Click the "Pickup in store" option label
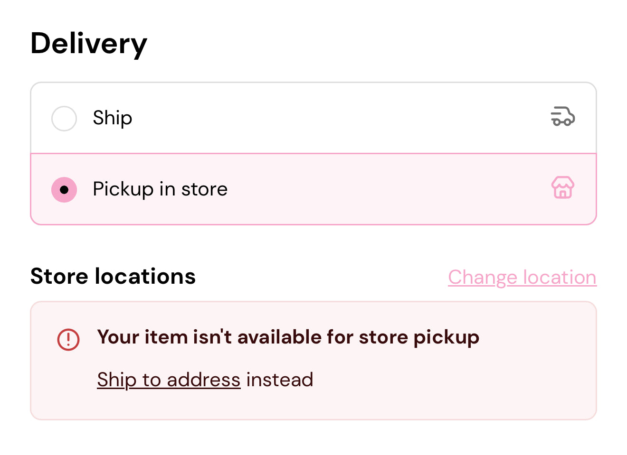627x455 pixels. (160, 189)
